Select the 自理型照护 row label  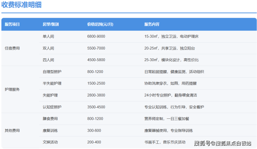coord(52,72)
